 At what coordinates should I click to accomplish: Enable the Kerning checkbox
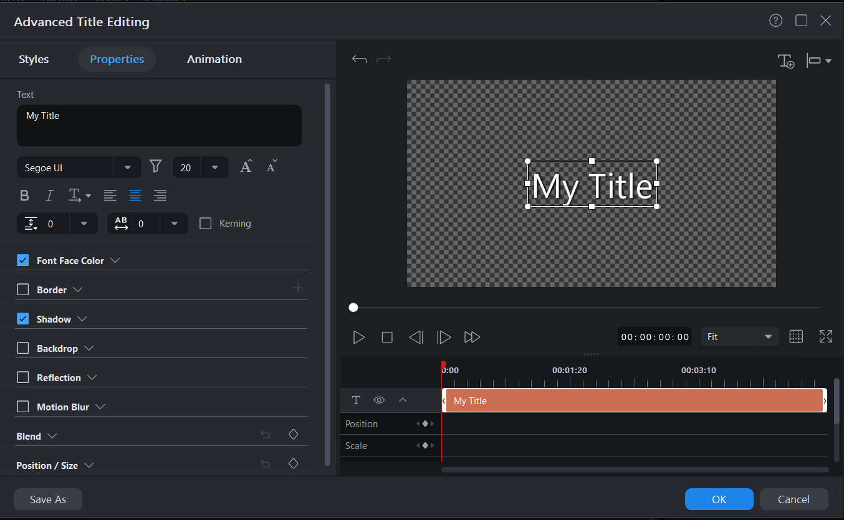click(x=206, y=223)
